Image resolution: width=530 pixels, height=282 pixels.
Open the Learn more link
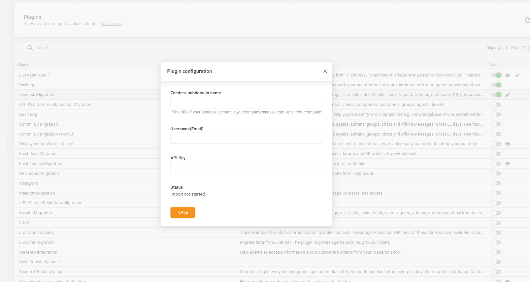112,24
